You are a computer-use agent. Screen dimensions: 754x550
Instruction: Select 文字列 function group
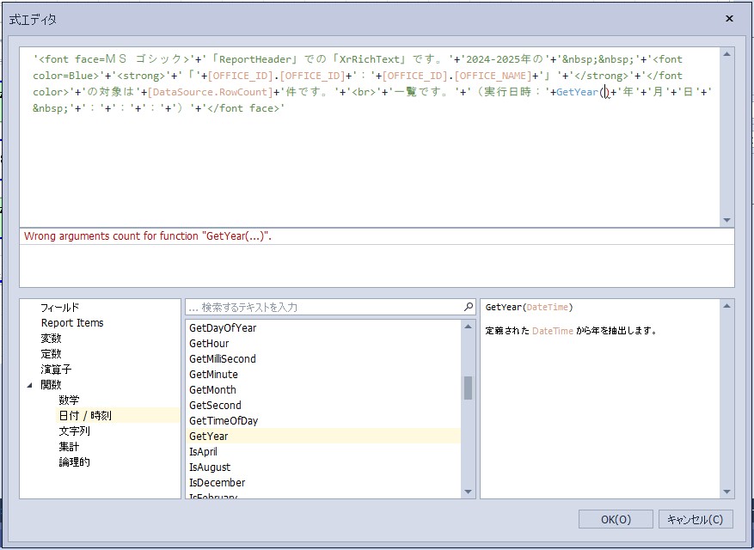point(74,431)
